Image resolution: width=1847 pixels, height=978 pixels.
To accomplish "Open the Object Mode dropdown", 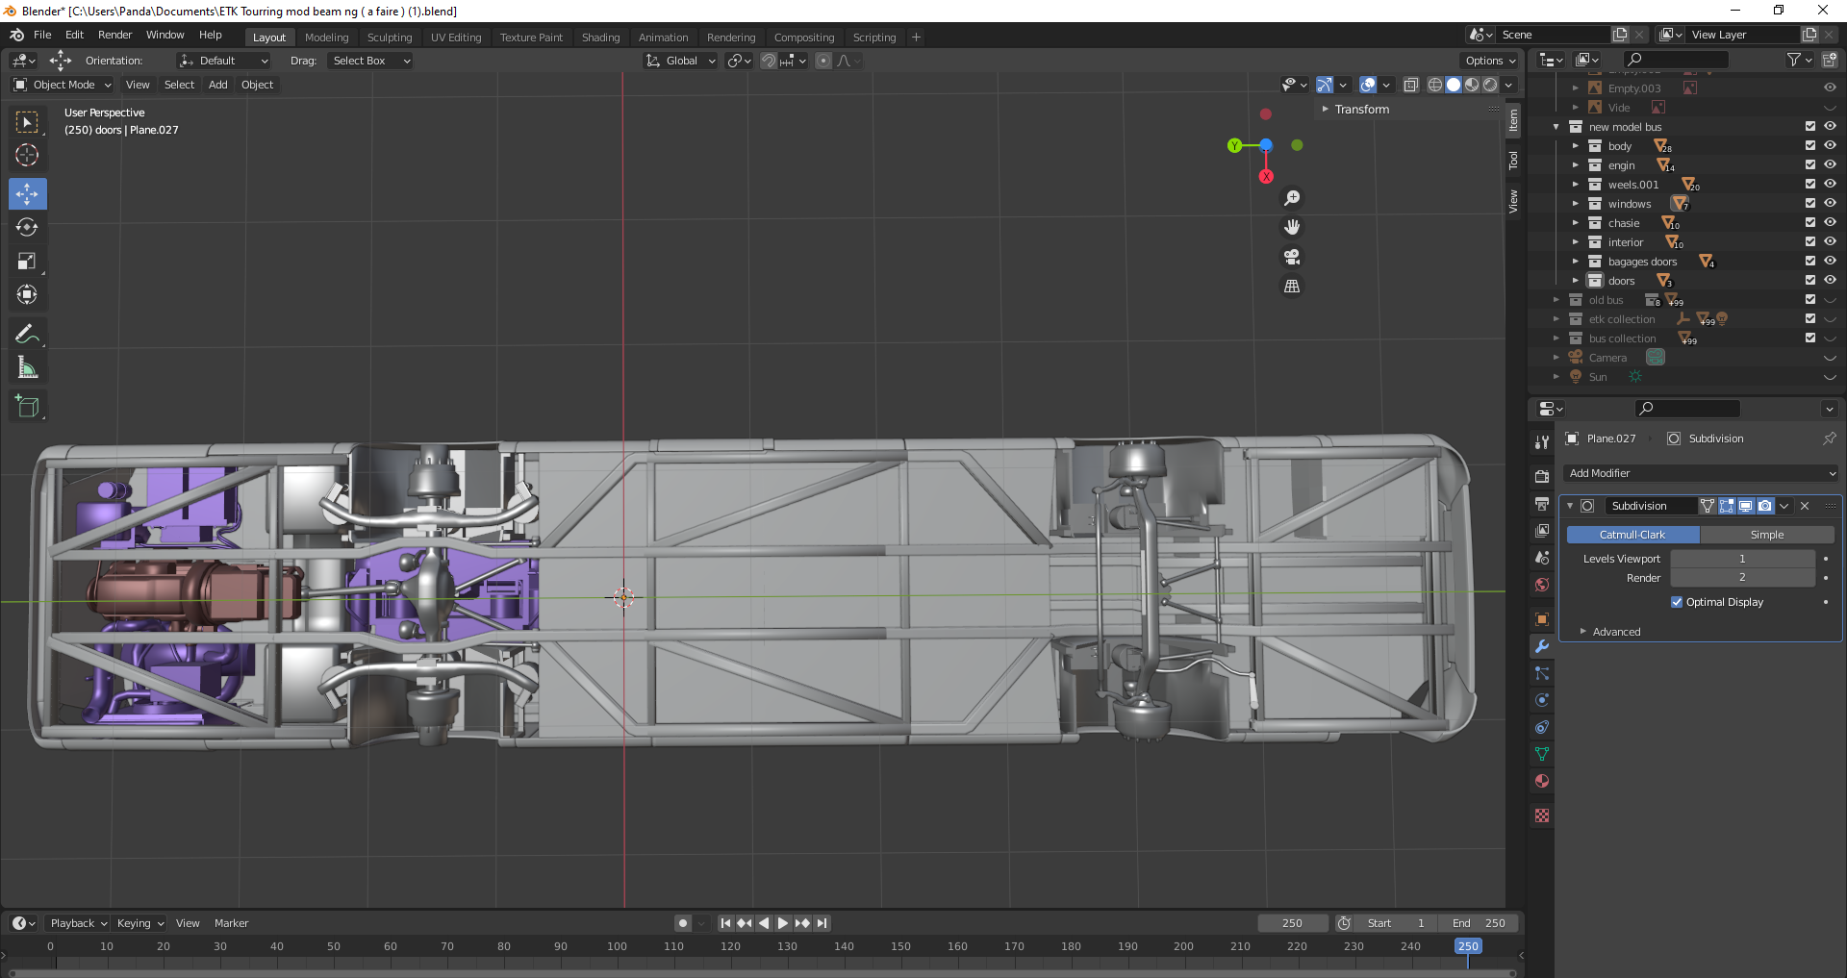I will coord(63,85).
